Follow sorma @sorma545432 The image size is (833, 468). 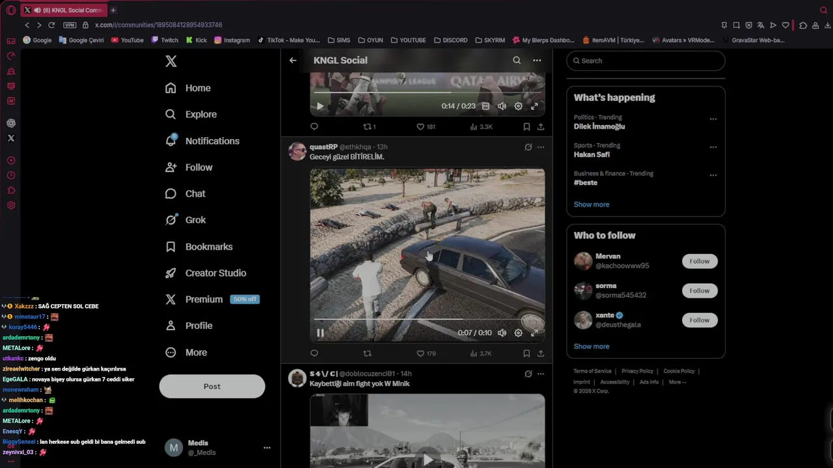[700, 291]
